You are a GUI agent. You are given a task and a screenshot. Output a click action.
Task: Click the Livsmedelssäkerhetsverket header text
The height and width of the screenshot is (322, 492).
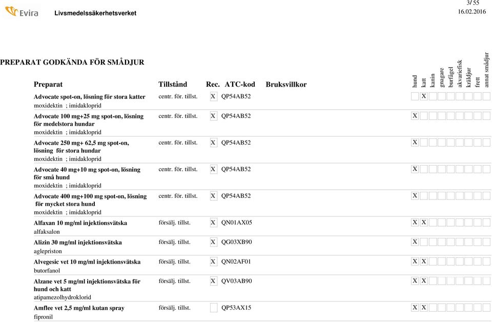(x=95, y=13)
